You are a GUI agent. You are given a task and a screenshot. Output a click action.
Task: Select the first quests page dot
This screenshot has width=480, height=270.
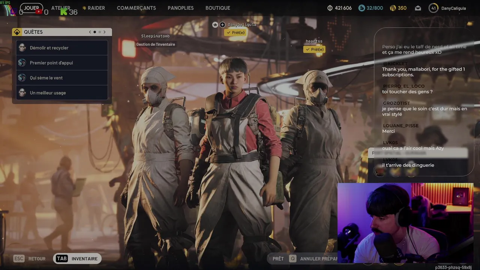coord(94,32)
